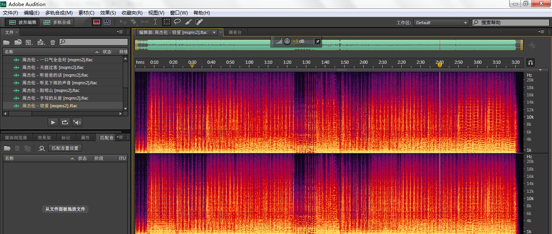Click folder icon in Match Volume panel
This screenshot has width=552, height=234.
(x=7, y=148)
